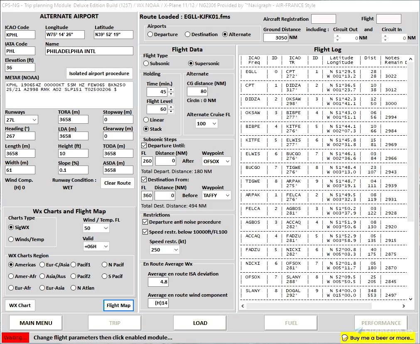Go to MAIN MENU
Image resolution: width=420 pixels, height=344 pixels.
(x=36, y=323)
